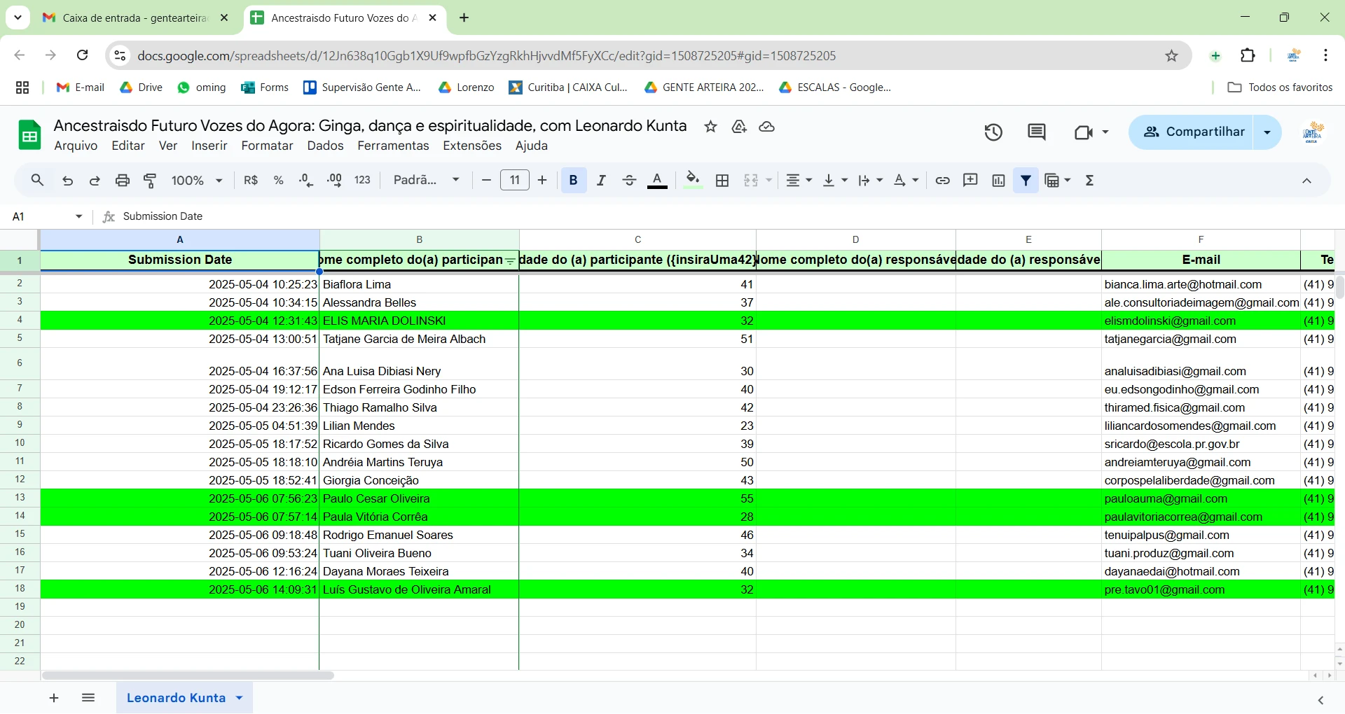The height and width of the screenshot is (714, 1345).
Task: Insert a link into the cell
Action: (x=942, y=180)
